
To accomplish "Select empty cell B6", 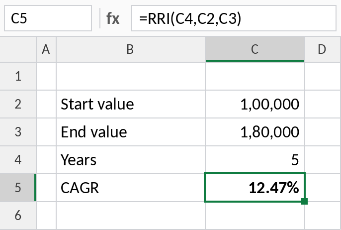I will (130, 216).
